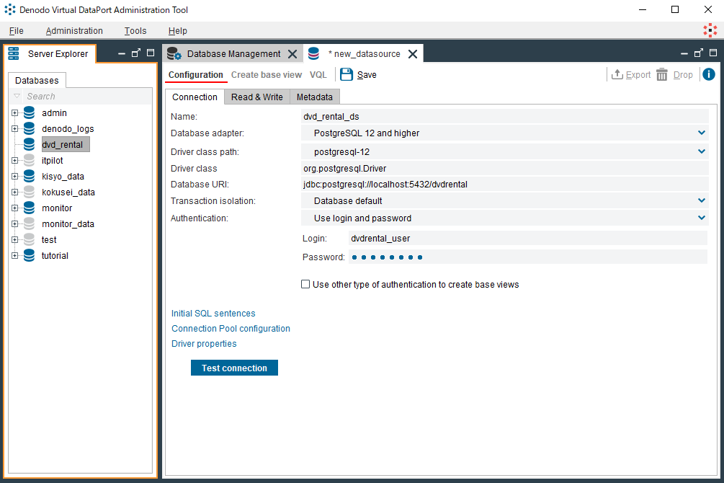Open the Transaction isolation dropdown
The height and width of the screenshot is (483, 724).
702,200
